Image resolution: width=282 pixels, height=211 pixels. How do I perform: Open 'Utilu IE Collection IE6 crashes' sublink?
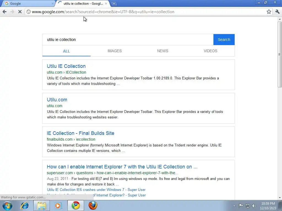(96, 190)
